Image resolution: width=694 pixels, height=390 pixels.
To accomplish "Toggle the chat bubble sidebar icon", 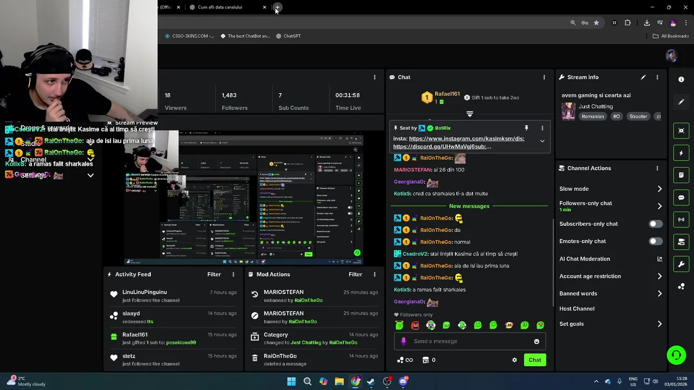I will click(x=682, y=197).
